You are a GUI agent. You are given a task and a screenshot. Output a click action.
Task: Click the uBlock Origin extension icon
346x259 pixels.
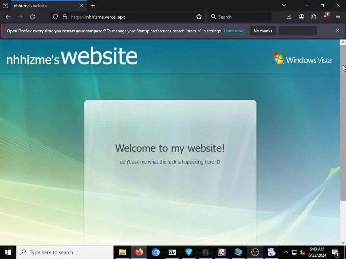point(326,16)
